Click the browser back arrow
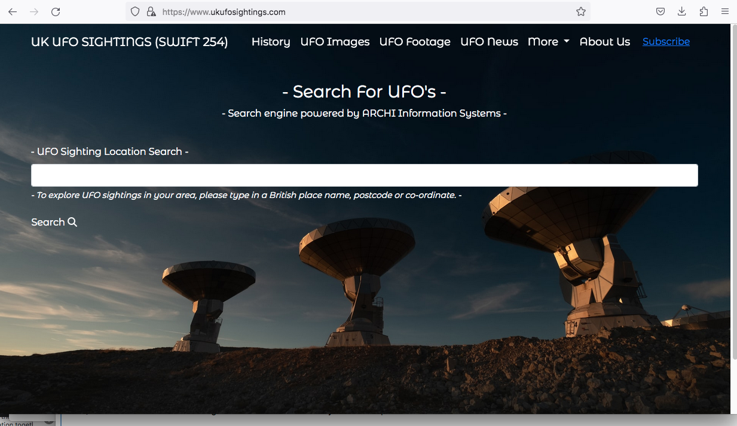Viewport: 737px width, 426px height. 13,12
